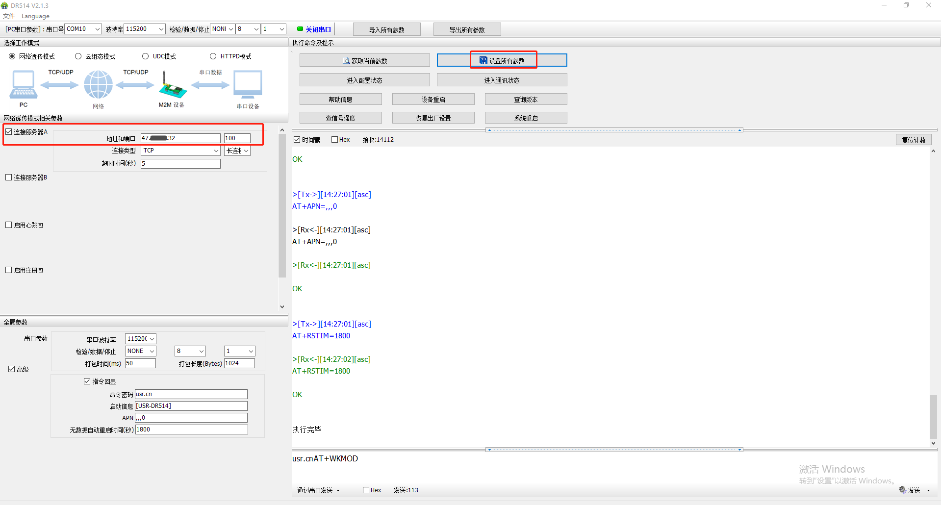
Task: Click the send icon at bottom right
Action: tap(902, 490)
